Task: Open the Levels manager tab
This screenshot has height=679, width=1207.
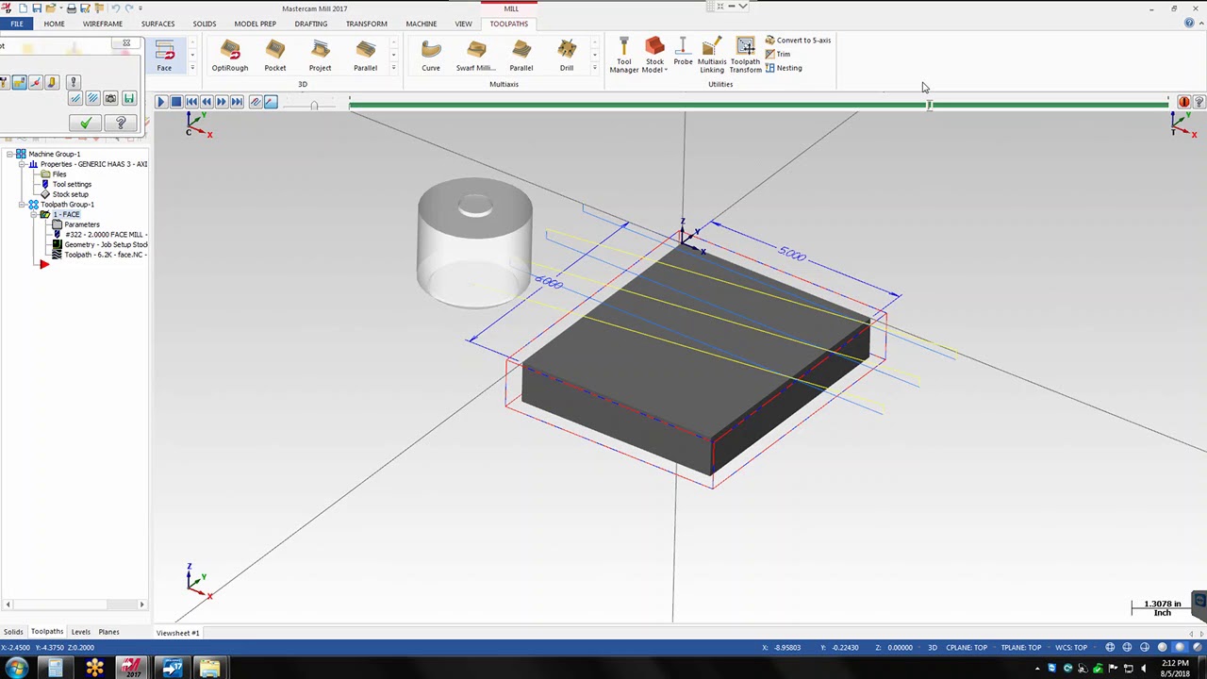Action: 81,632
